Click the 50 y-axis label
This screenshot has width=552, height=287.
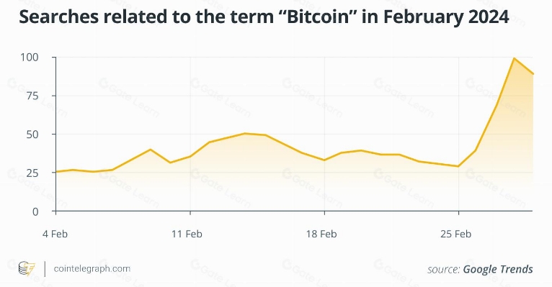tap(32, 135)
